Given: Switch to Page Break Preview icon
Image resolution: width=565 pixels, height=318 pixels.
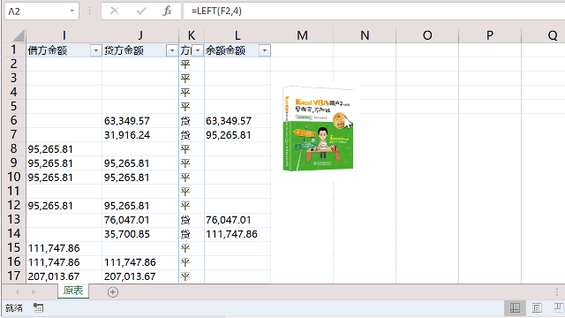Looking at the screenshot, I should [x=559, y=308].
